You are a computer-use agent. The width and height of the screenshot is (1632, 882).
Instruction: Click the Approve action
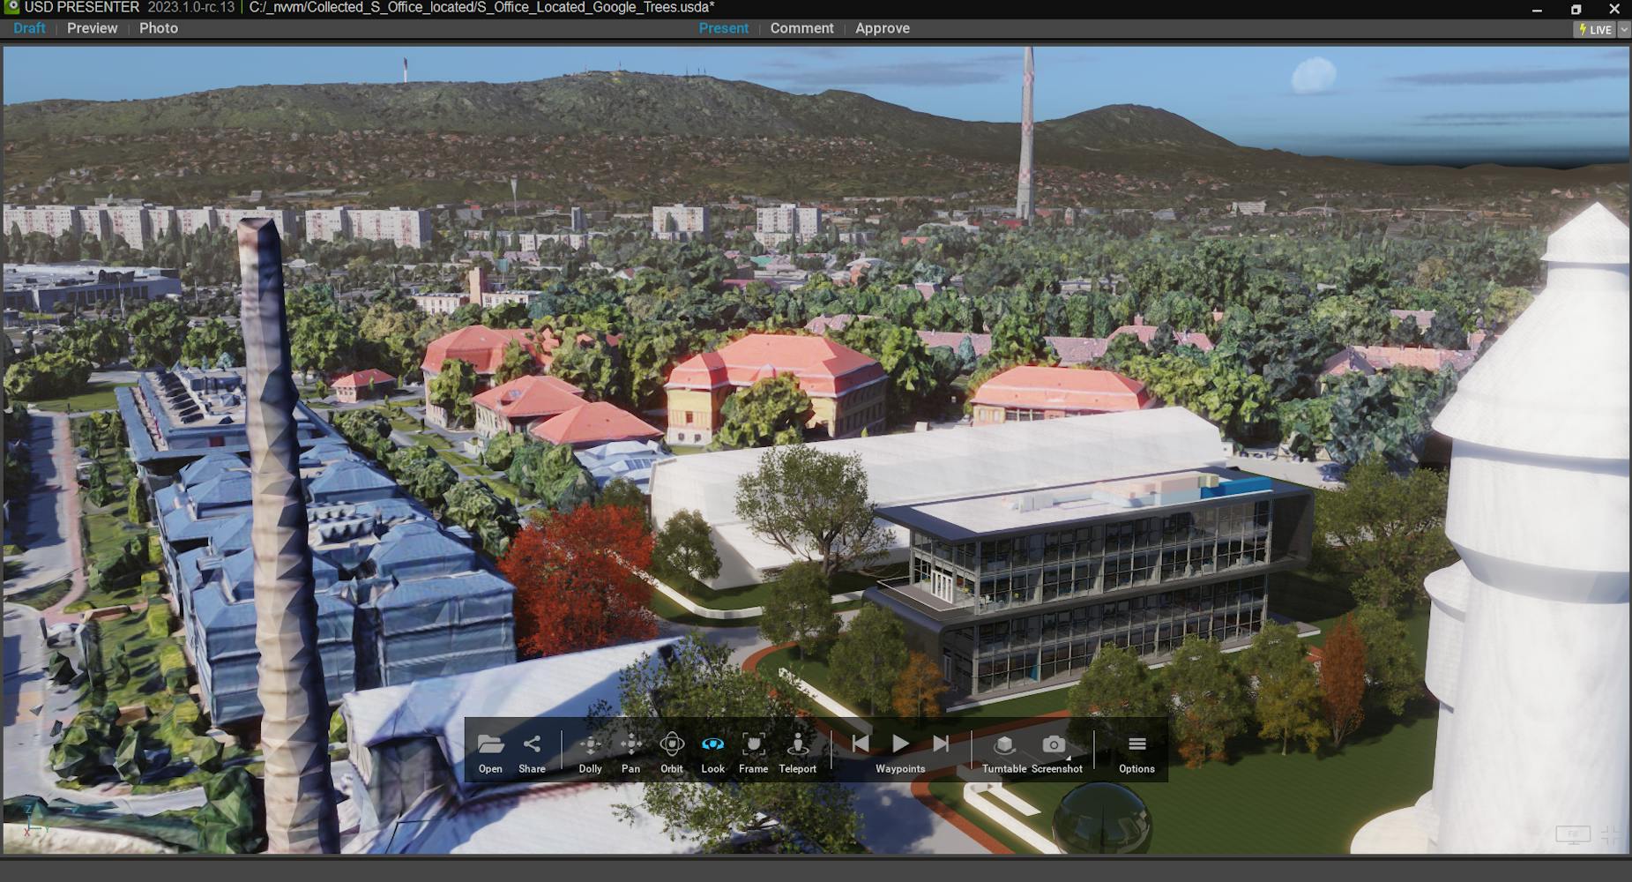coord(882,27)
